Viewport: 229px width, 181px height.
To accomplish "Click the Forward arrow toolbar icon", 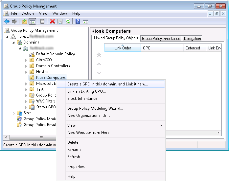I will tap(14, 22).
